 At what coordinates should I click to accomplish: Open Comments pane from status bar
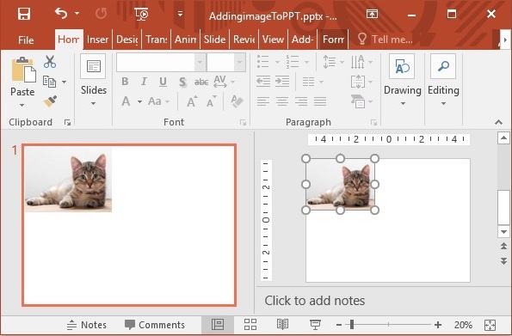pos(155,325)
